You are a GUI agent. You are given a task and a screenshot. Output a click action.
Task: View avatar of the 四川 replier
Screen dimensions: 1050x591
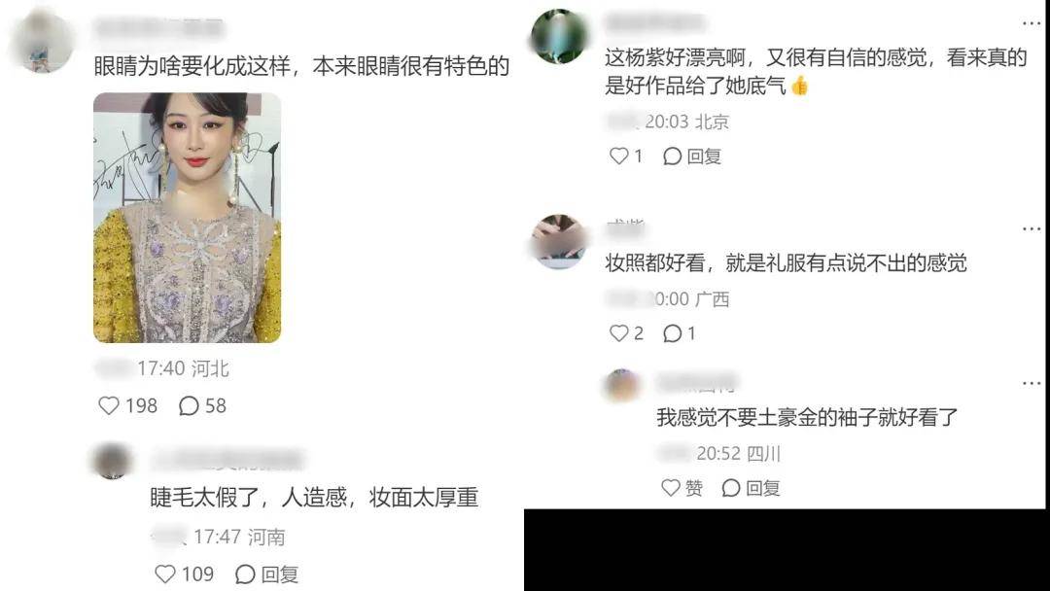coord(622,385)
